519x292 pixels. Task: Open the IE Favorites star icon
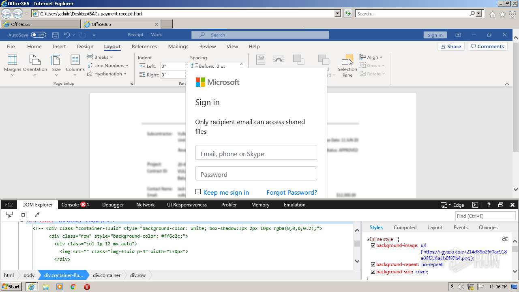pyautogui.click(x=502, y=14)
